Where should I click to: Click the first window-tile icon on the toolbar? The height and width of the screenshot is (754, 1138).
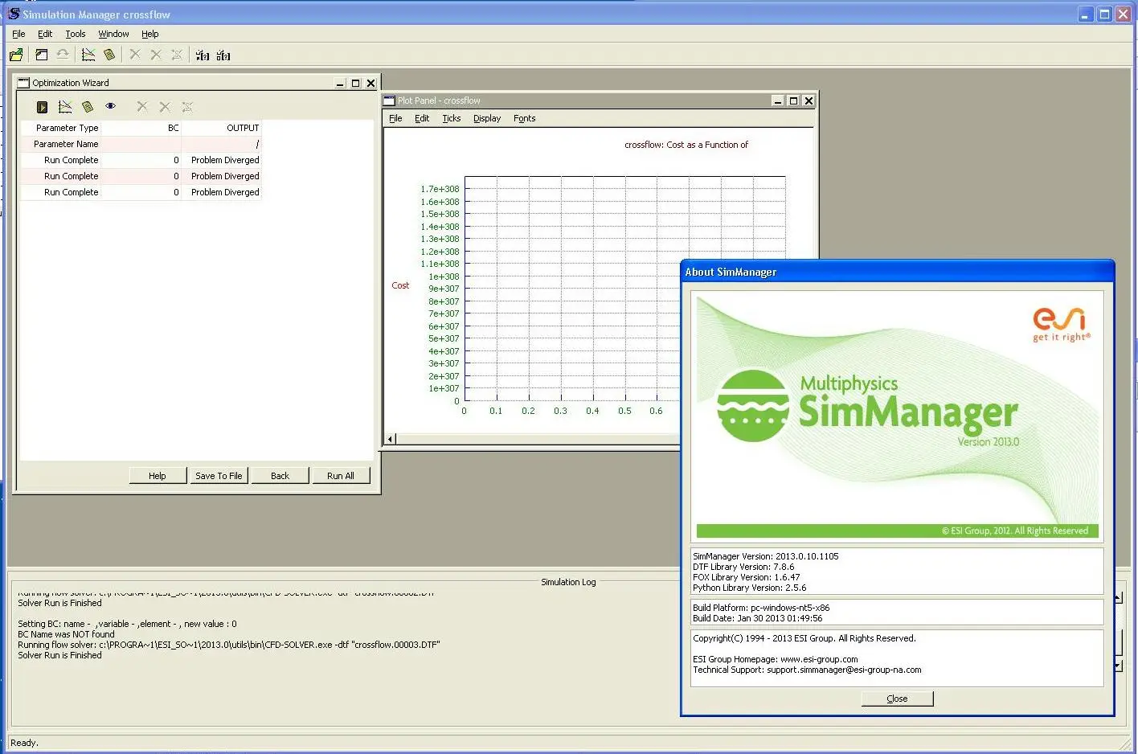click(202, 54)
